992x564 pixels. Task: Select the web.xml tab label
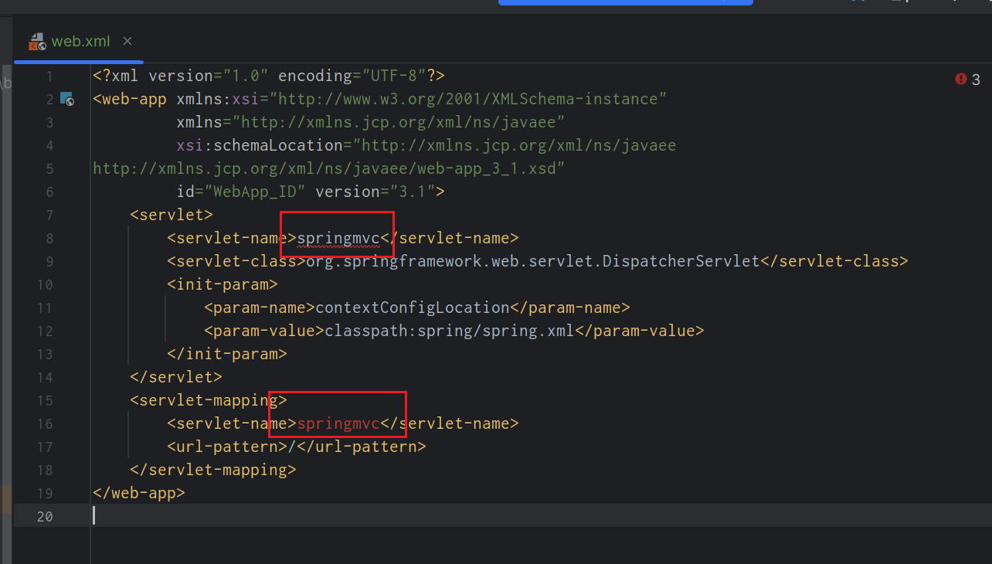click(81, 42)
